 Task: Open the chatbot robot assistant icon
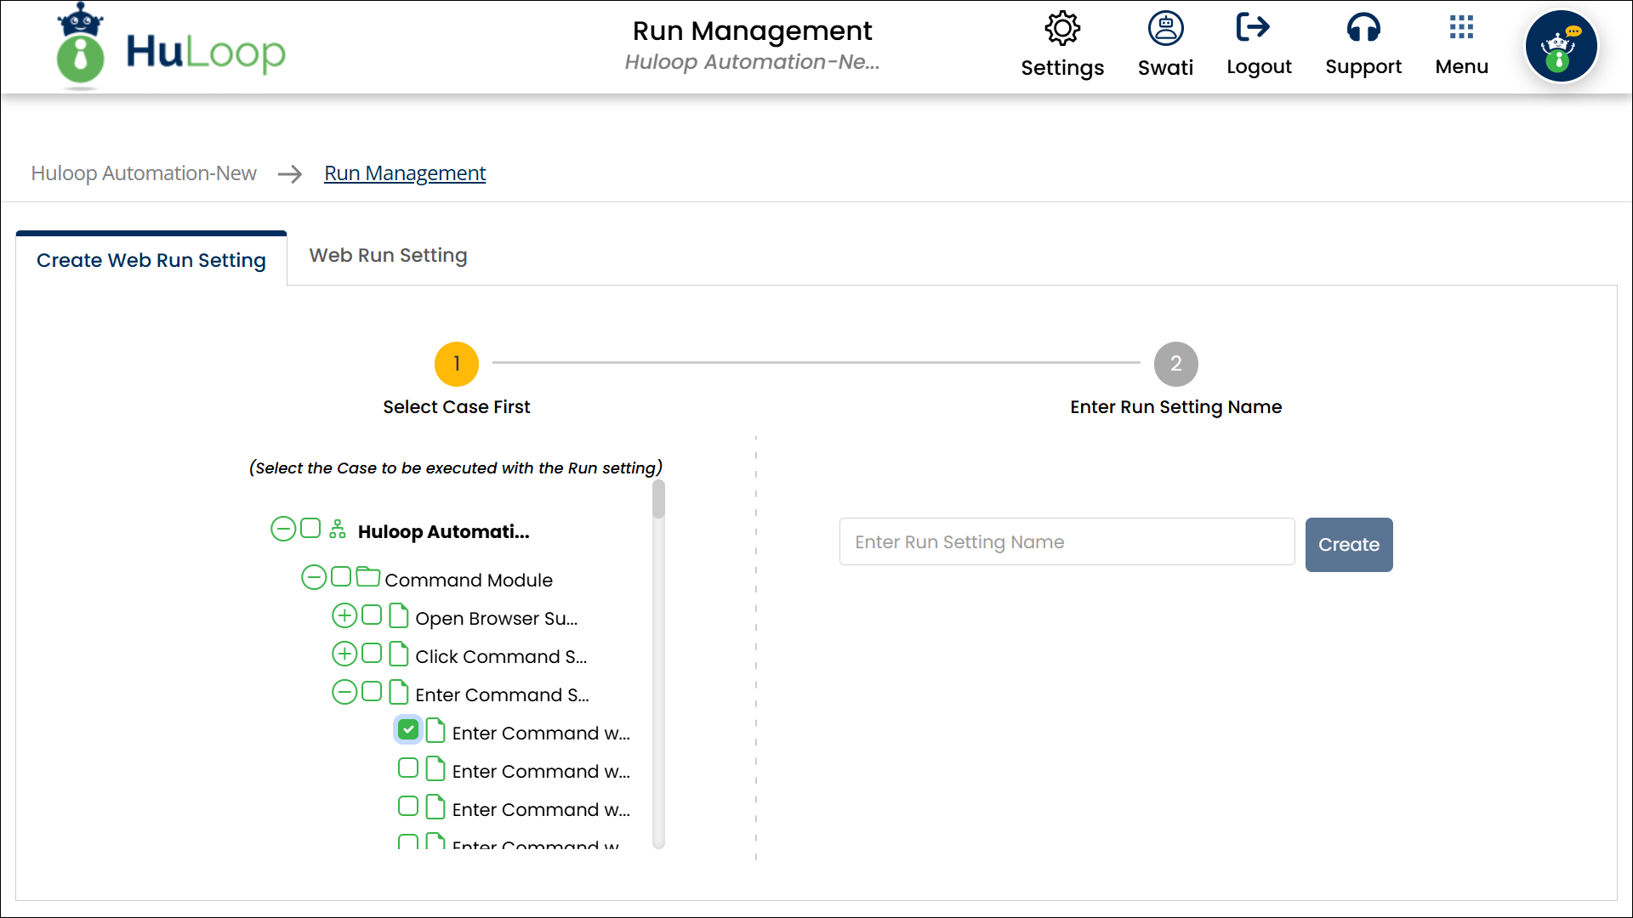click(x=1561, y=47)
